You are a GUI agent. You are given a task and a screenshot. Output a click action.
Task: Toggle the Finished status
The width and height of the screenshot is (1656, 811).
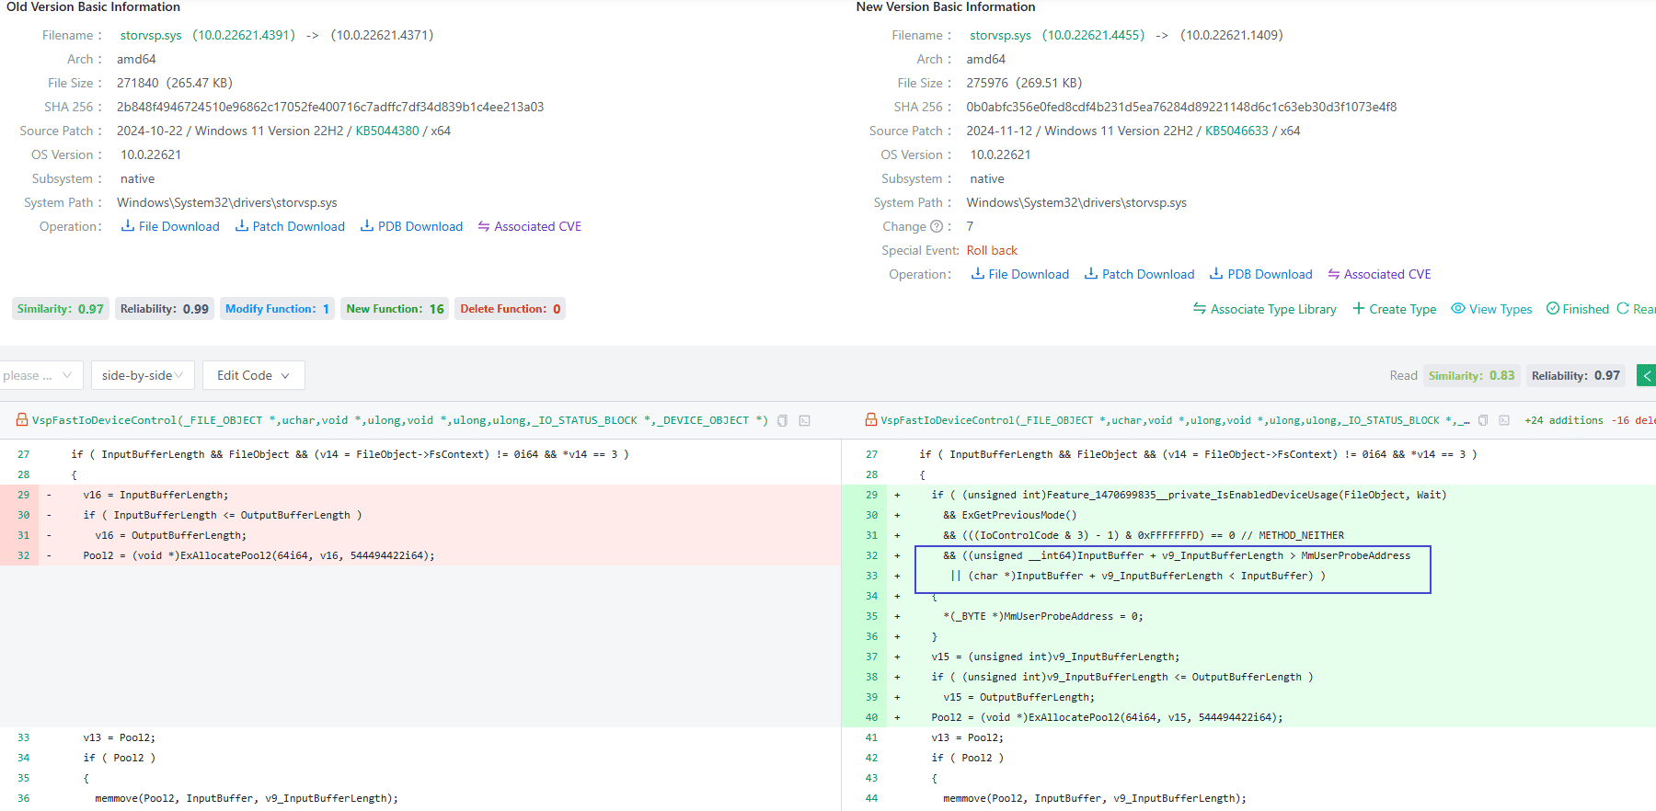pos(1578,309)
